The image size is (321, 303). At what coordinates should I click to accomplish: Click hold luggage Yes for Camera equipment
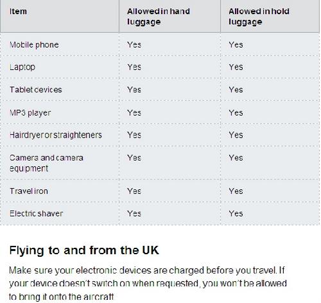[x=236, y=158]
